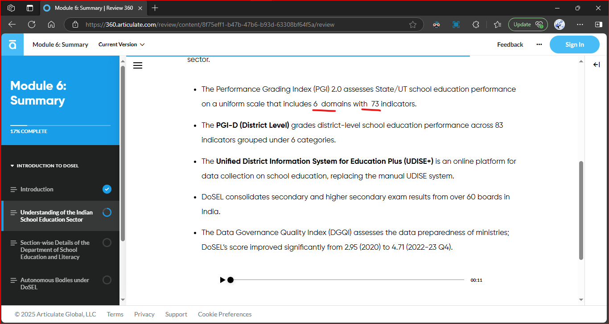Click the Sign In button
Viewport: 609px width, 324px height.
coord(575,45)
